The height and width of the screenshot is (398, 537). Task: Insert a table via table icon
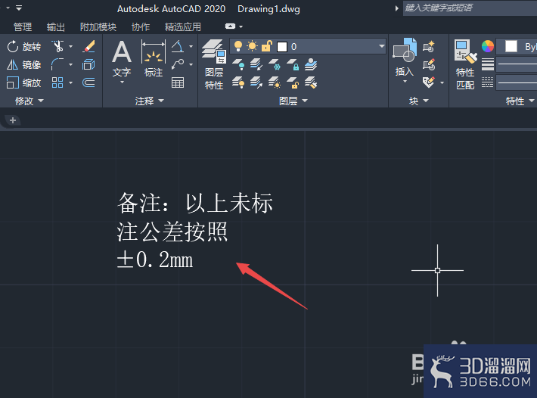(x=178, y=82)
